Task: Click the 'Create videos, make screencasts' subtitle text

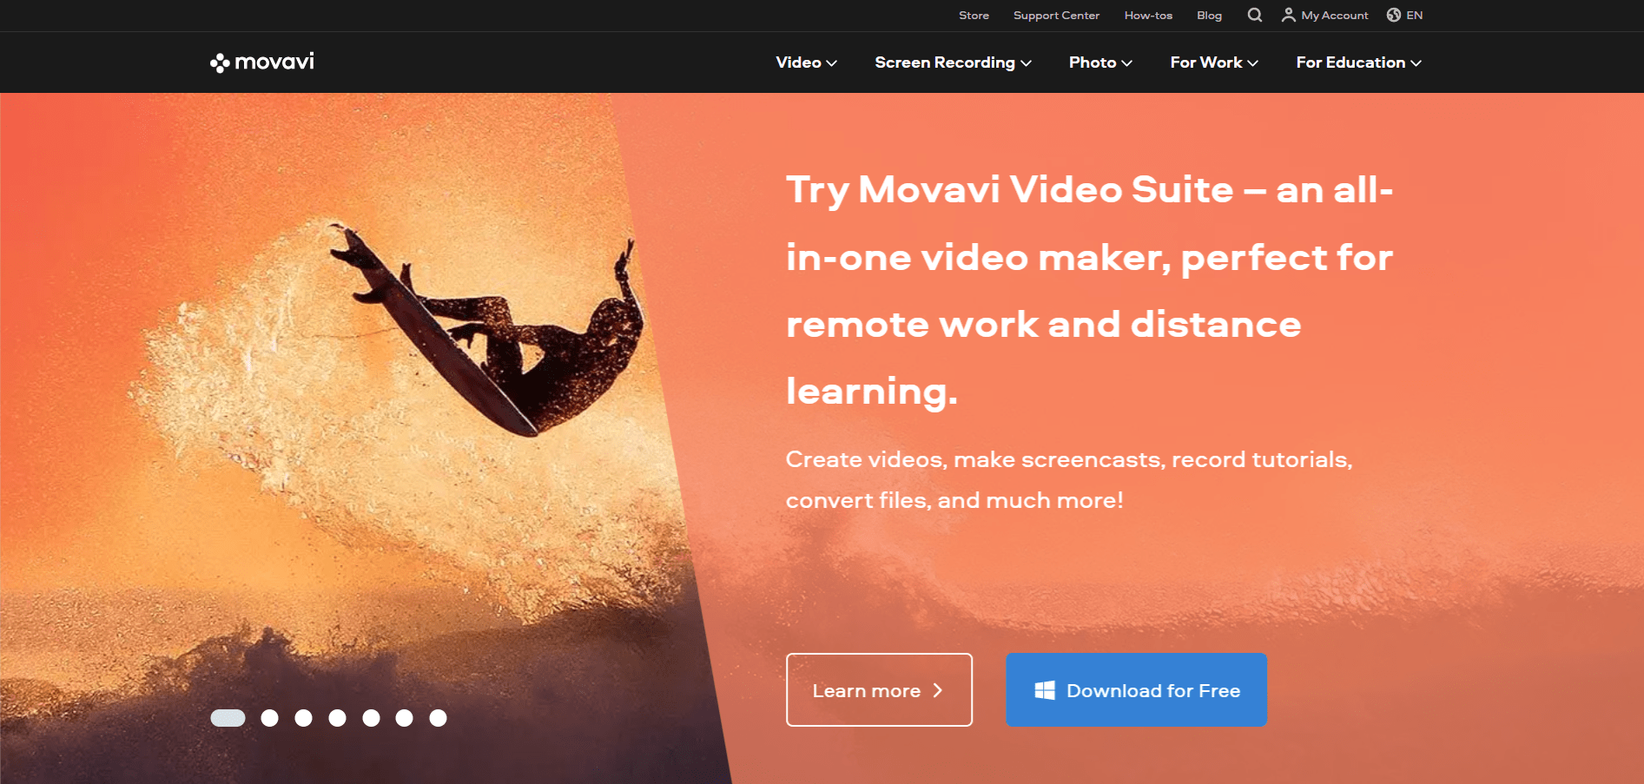Action: (1069, 479)
